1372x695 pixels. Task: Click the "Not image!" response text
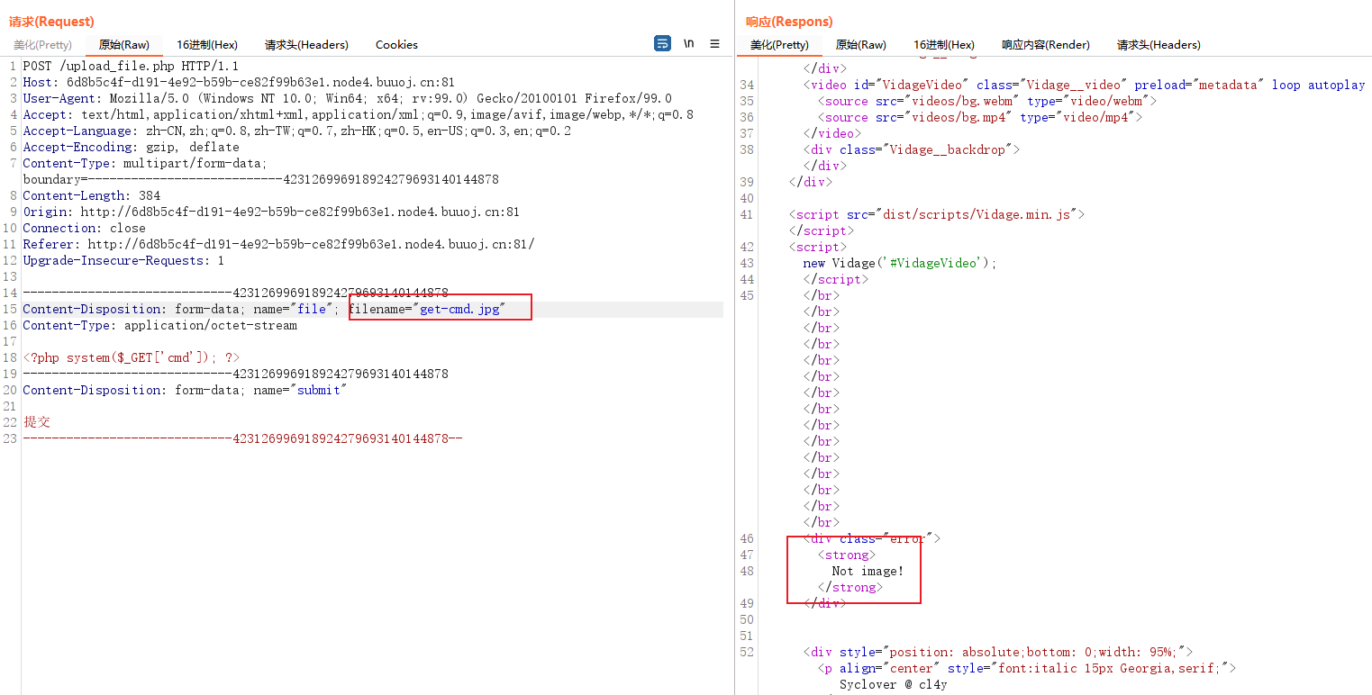click(868, 571)
